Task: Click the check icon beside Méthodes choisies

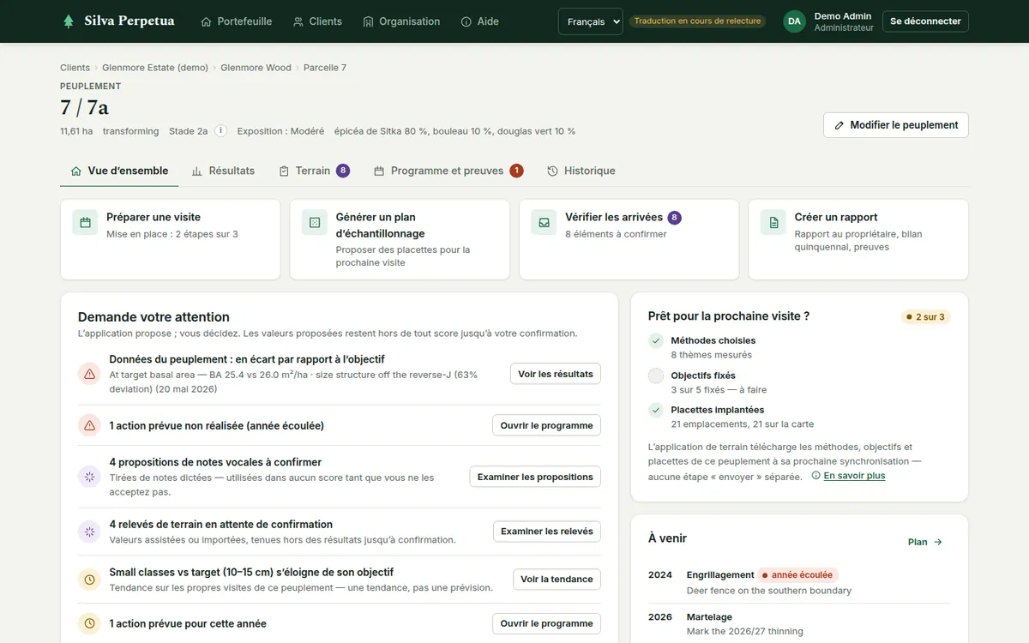Action: pyautogui.click(x=656, y=340)
